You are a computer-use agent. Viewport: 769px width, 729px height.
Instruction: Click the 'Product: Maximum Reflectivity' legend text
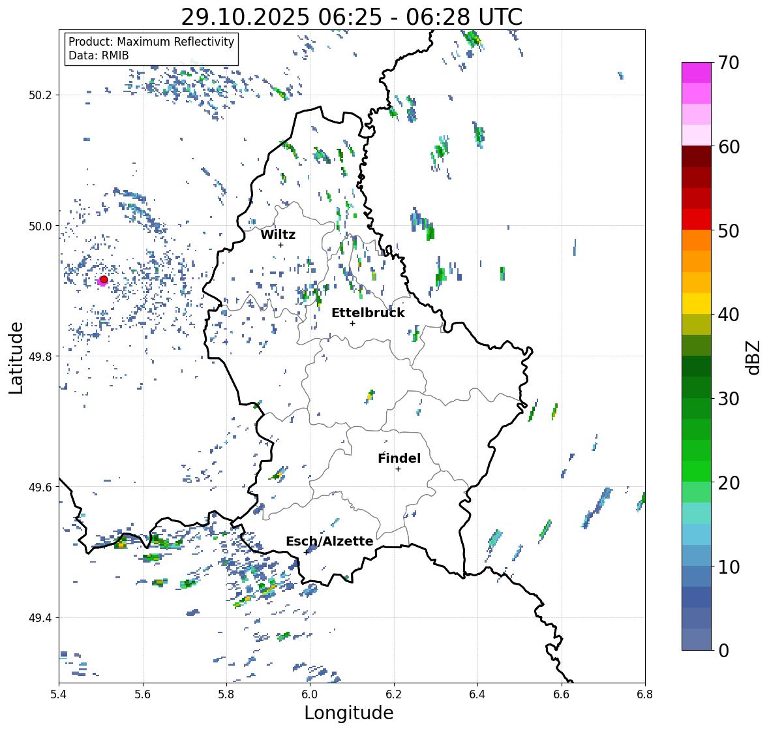151,42
